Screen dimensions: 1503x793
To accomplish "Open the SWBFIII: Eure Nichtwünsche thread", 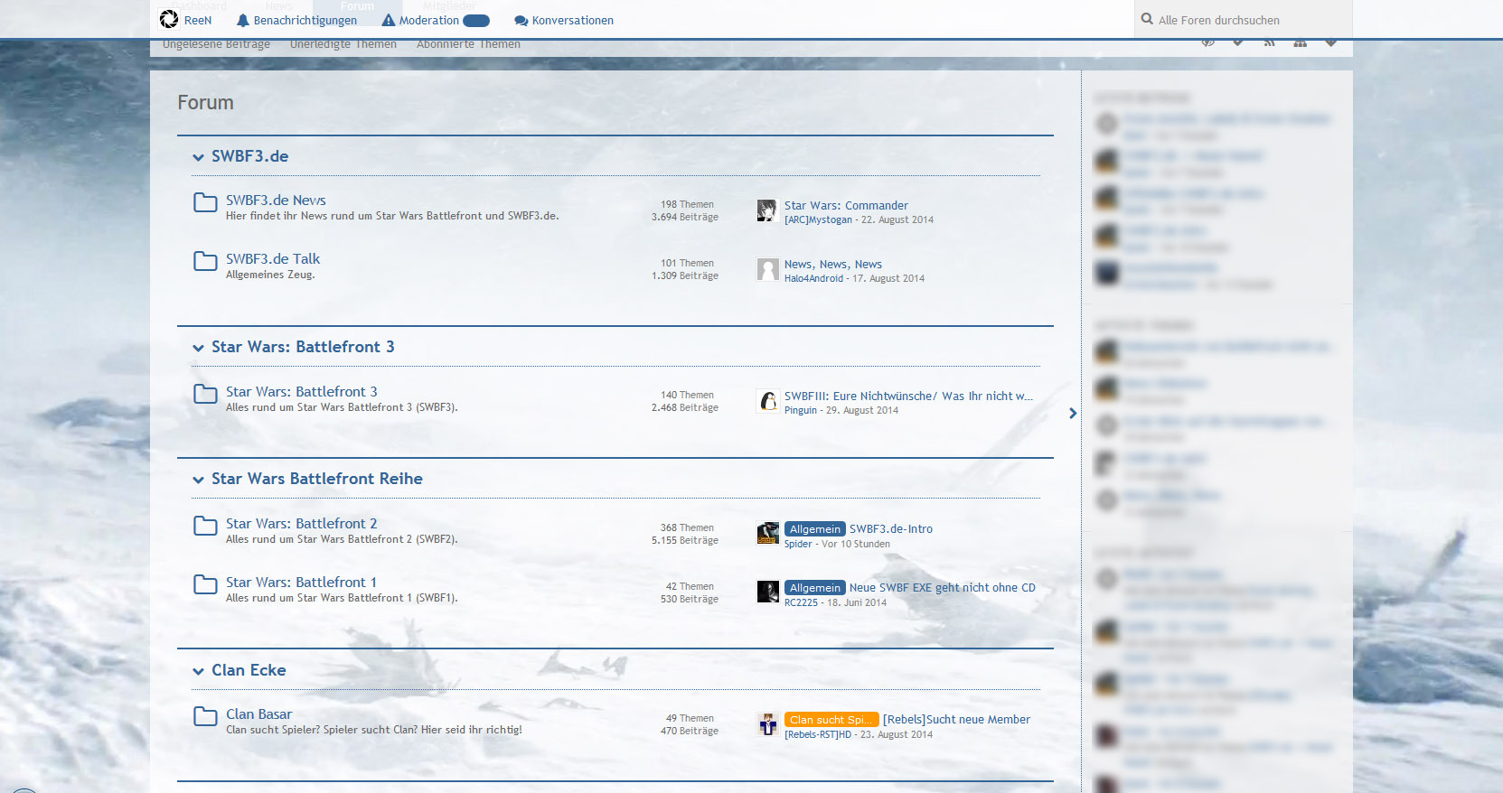I will click(908, 396).
